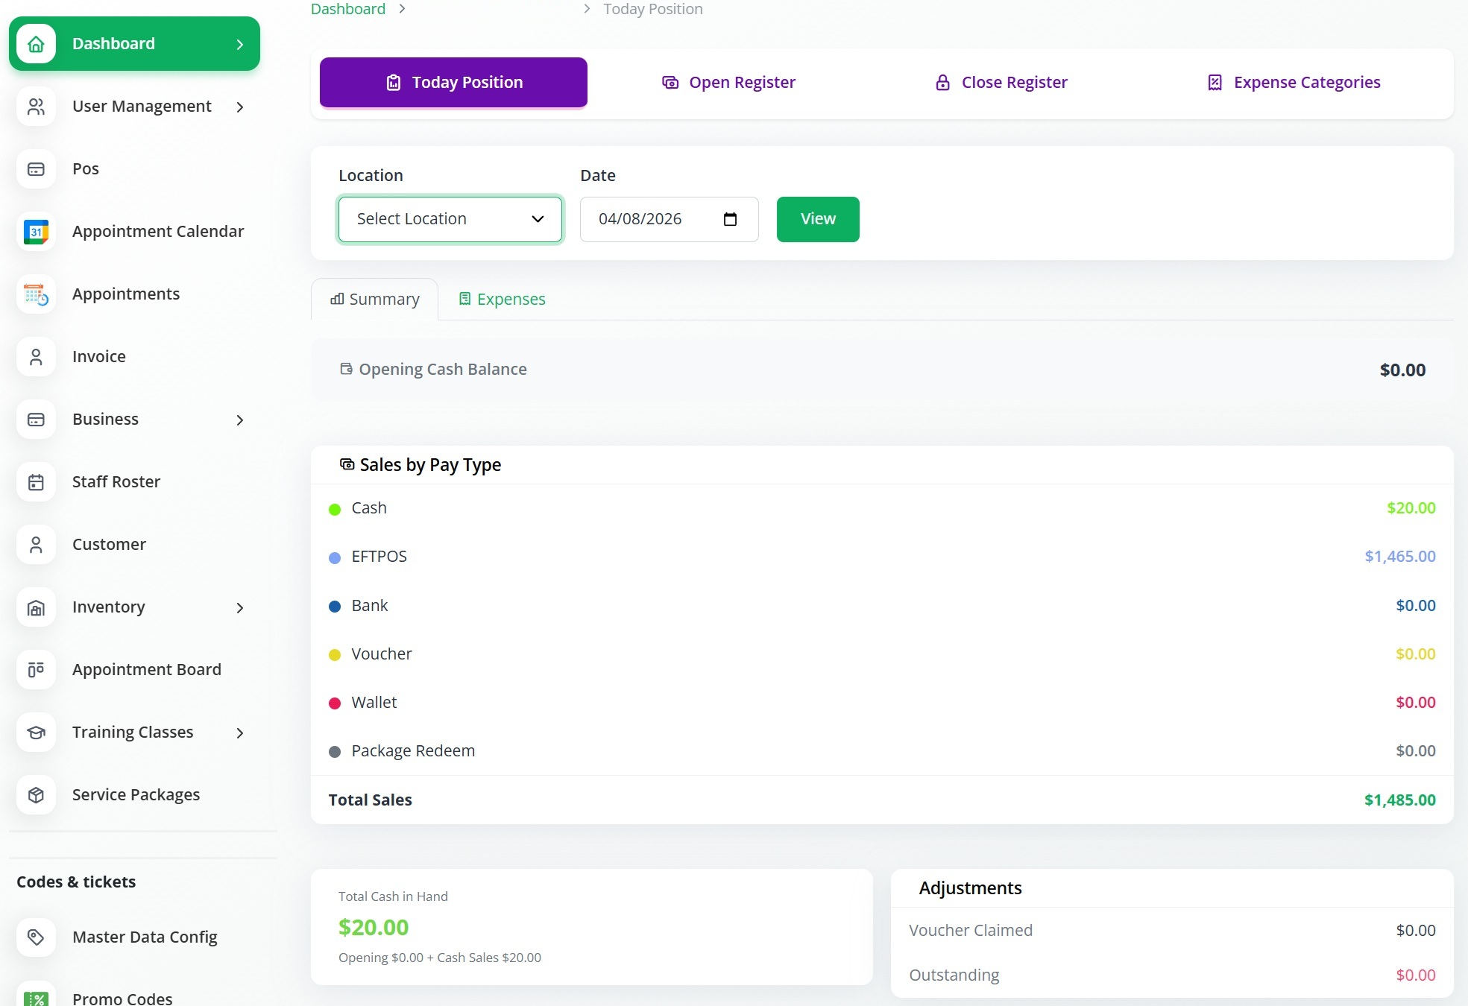Click the green Cash pay type dot

[335, 510]
